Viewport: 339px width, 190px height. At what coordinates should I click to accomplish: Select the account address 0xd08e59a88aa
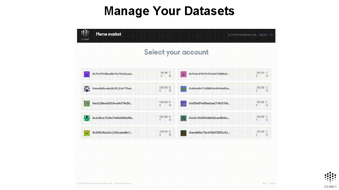pyautogui.click(x=209, y=103)
